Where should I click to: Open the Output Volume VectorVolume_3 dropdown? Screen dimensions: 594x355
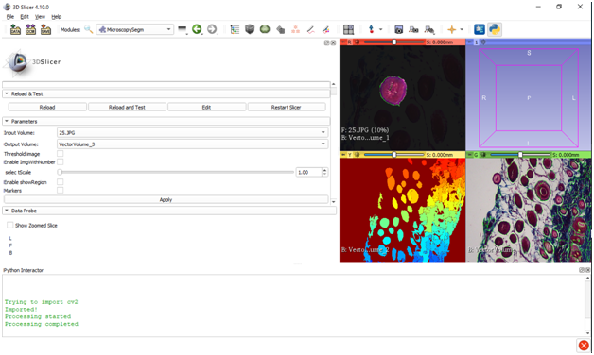click(192, 144)
